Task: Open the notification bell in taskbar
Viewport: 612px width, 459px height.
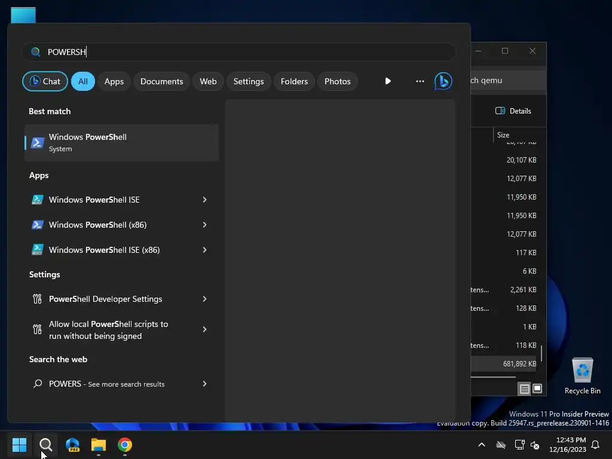Action: (x=595, y=445)
